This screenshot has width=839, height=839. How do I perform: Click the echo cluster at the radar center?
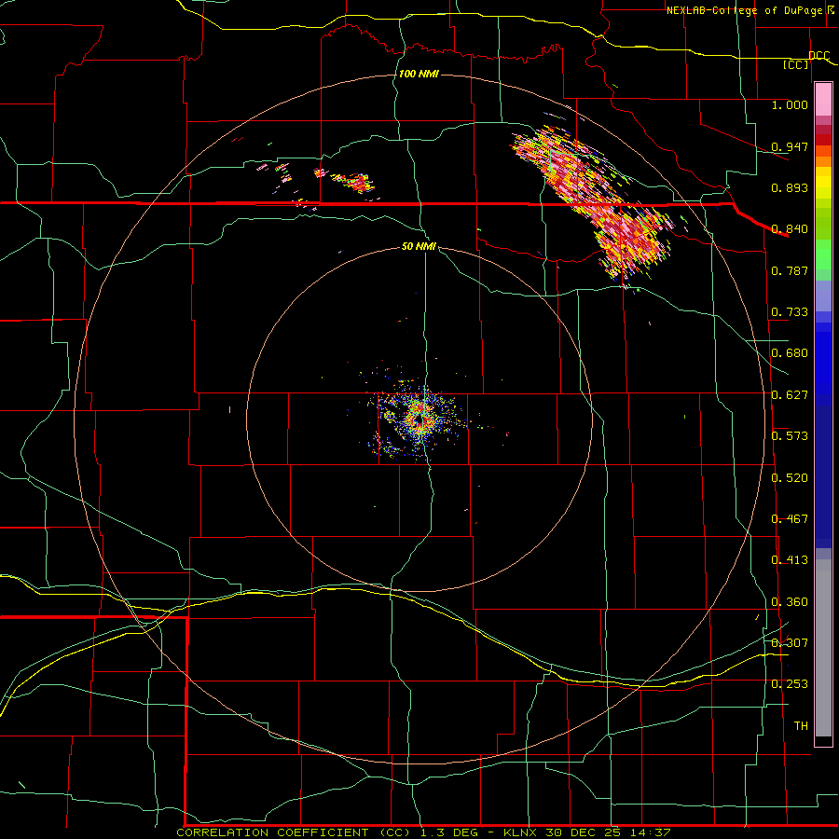coord(419,420)
